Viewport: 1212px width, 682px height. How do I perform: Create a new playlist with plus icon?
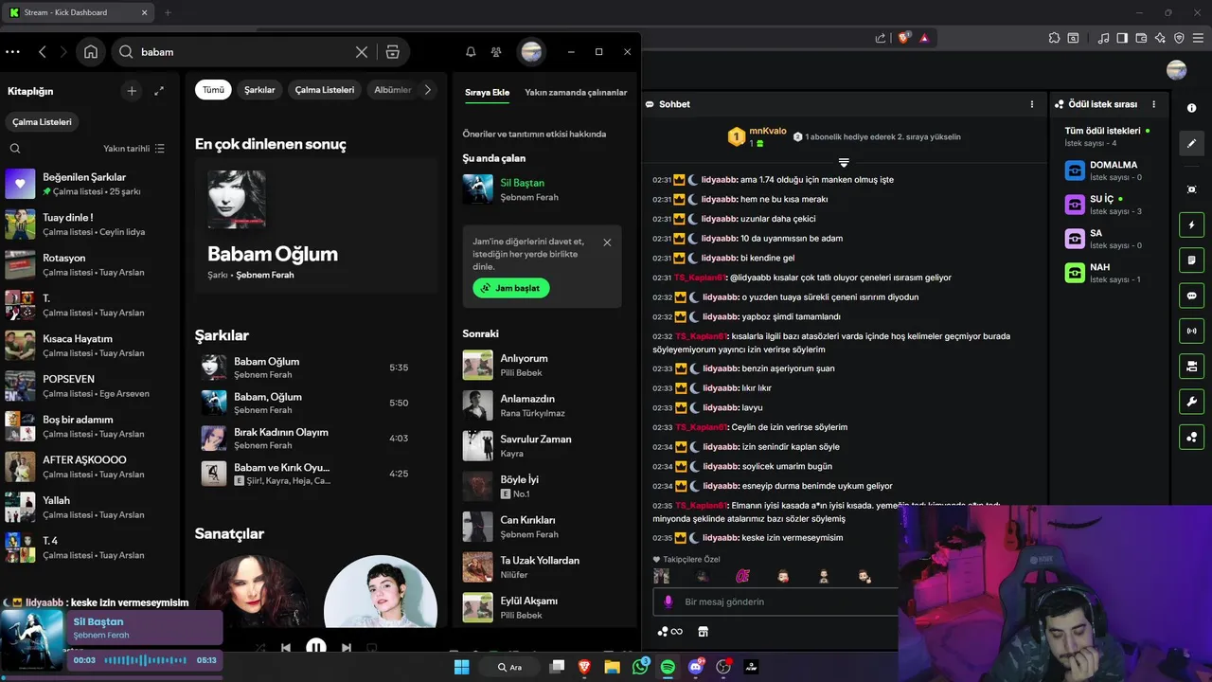click(x=132, y=91)
